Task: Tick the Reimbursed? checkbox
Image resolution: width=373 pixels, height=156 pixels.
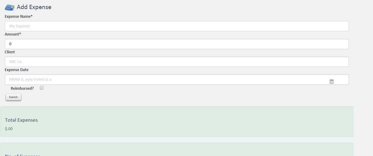Action: [x=42, y=88]
